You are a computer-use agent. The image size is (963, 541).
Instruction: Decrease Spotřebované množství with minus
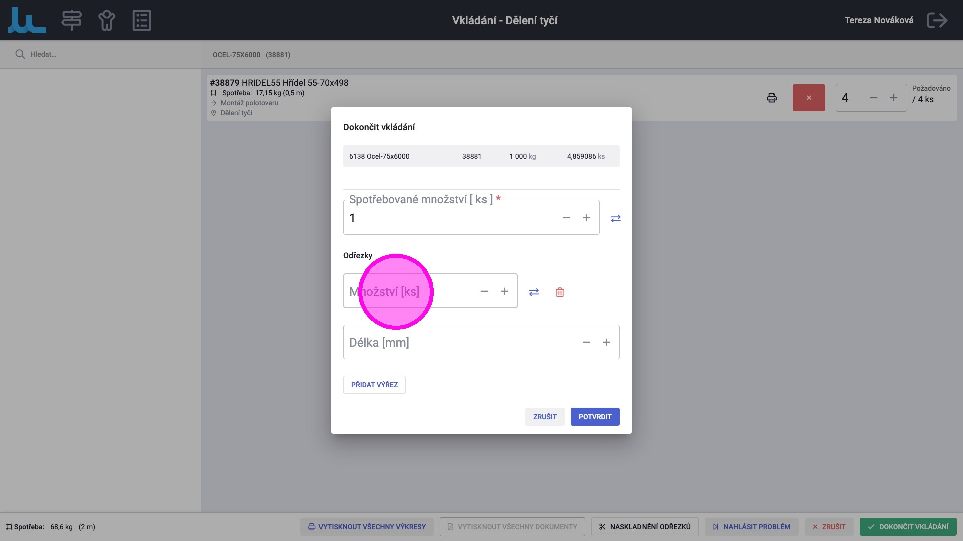566,218
